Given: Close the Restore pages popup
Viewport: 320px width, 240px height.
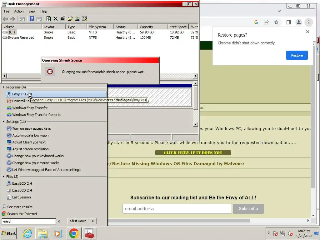Looking at the screenshot, I should [x=308, y=32].
